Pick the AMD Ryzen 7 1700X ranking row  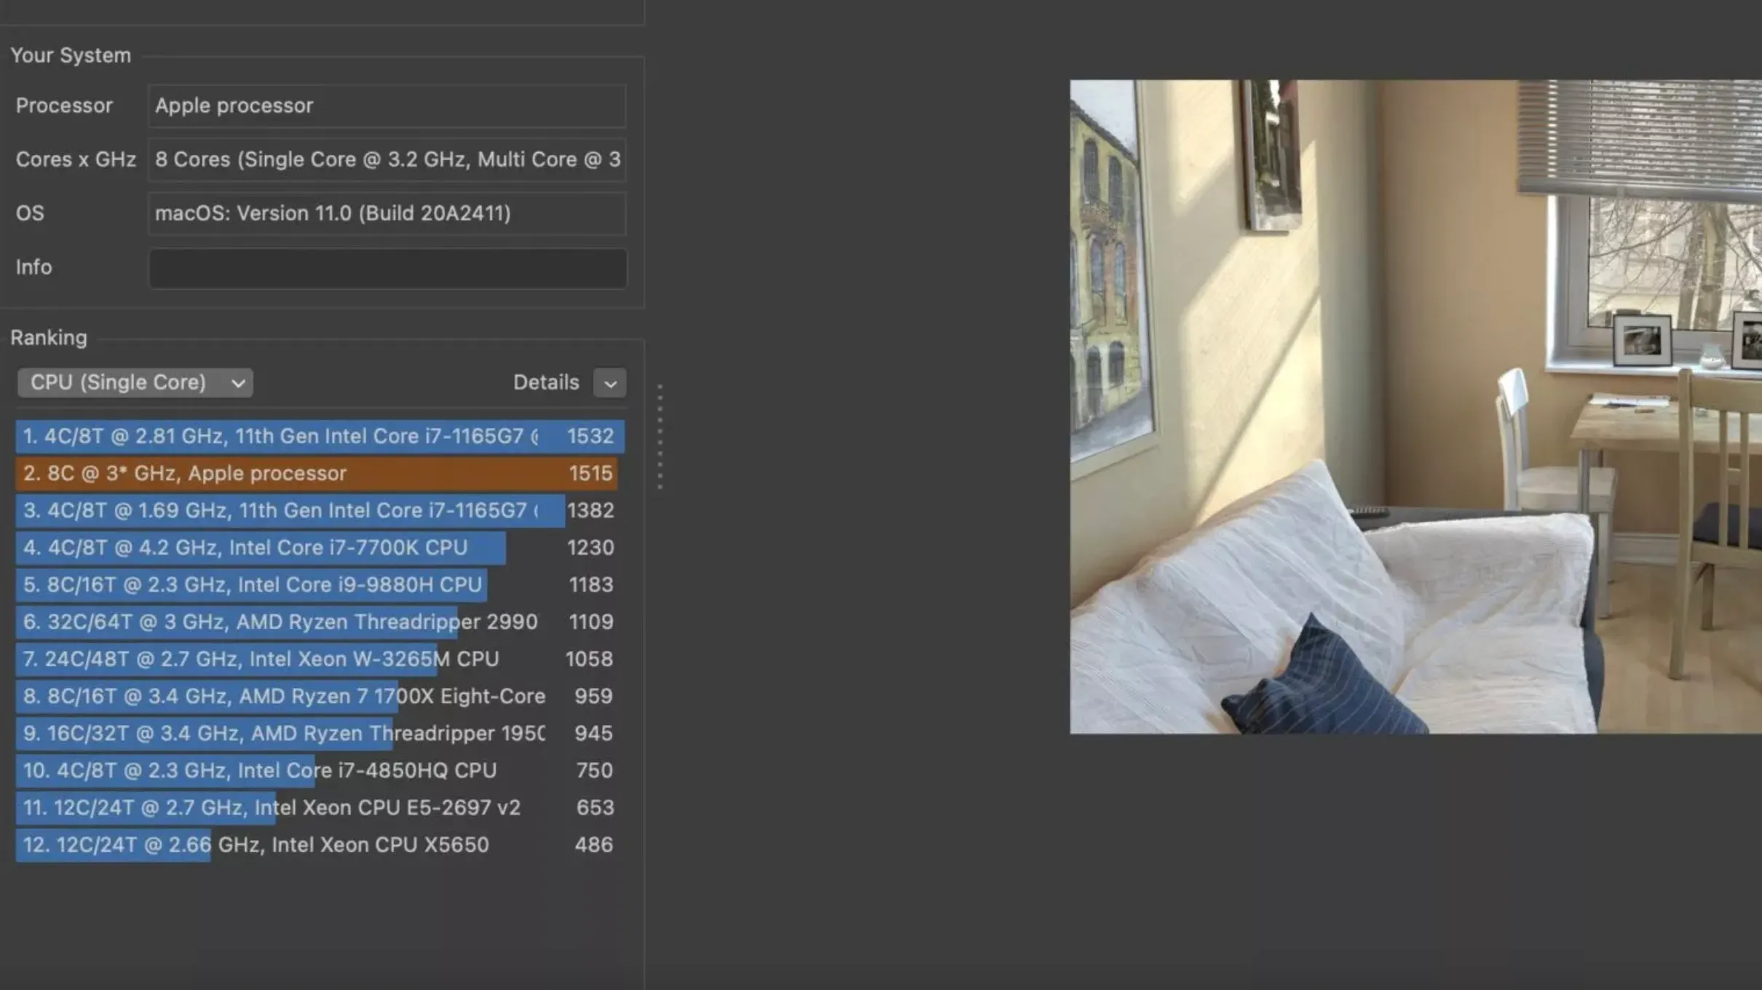tap(320, 696)
